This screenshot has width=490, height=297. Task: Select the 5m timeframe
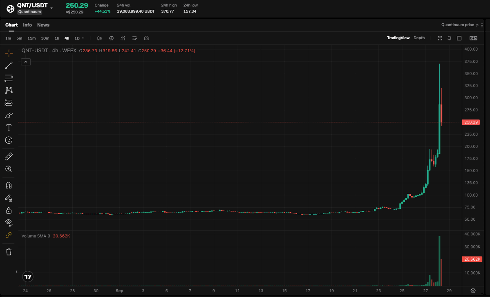19,38
